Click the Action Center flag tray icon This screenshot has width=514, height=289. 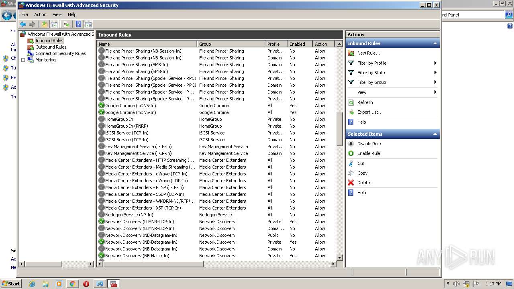[476, 284]
